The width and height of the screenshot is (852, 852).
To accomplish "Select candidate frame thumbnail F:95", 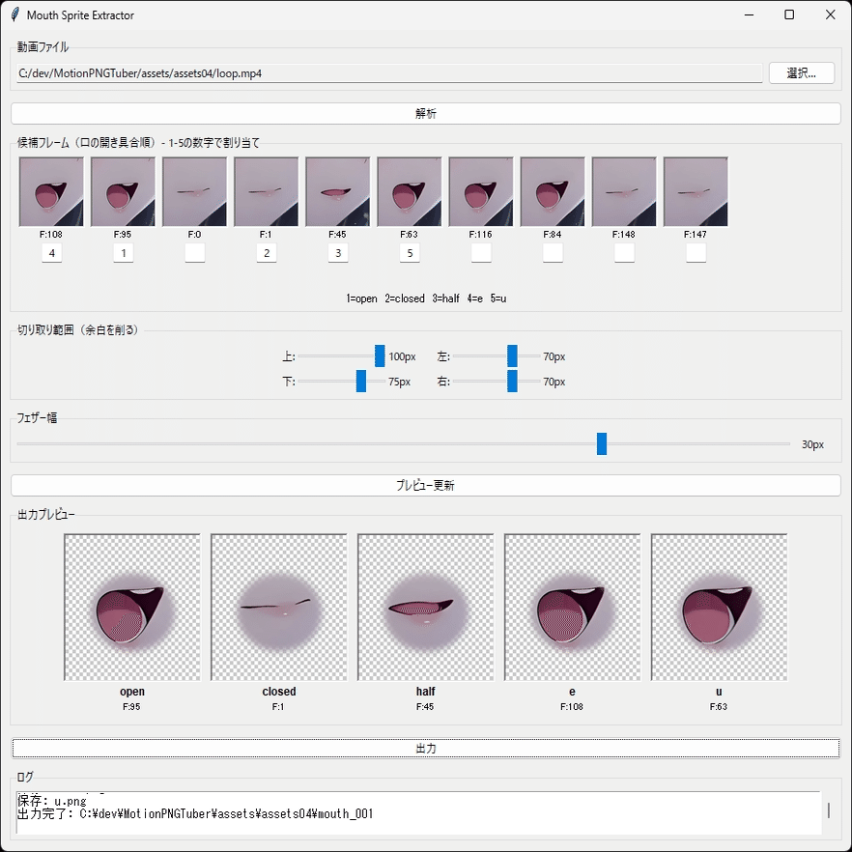I will 123,191.
